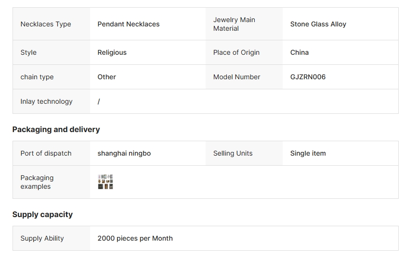Viewport: 404px width, 256px height.
Task: Select the Single item value
Action: (x=308, y=153)
